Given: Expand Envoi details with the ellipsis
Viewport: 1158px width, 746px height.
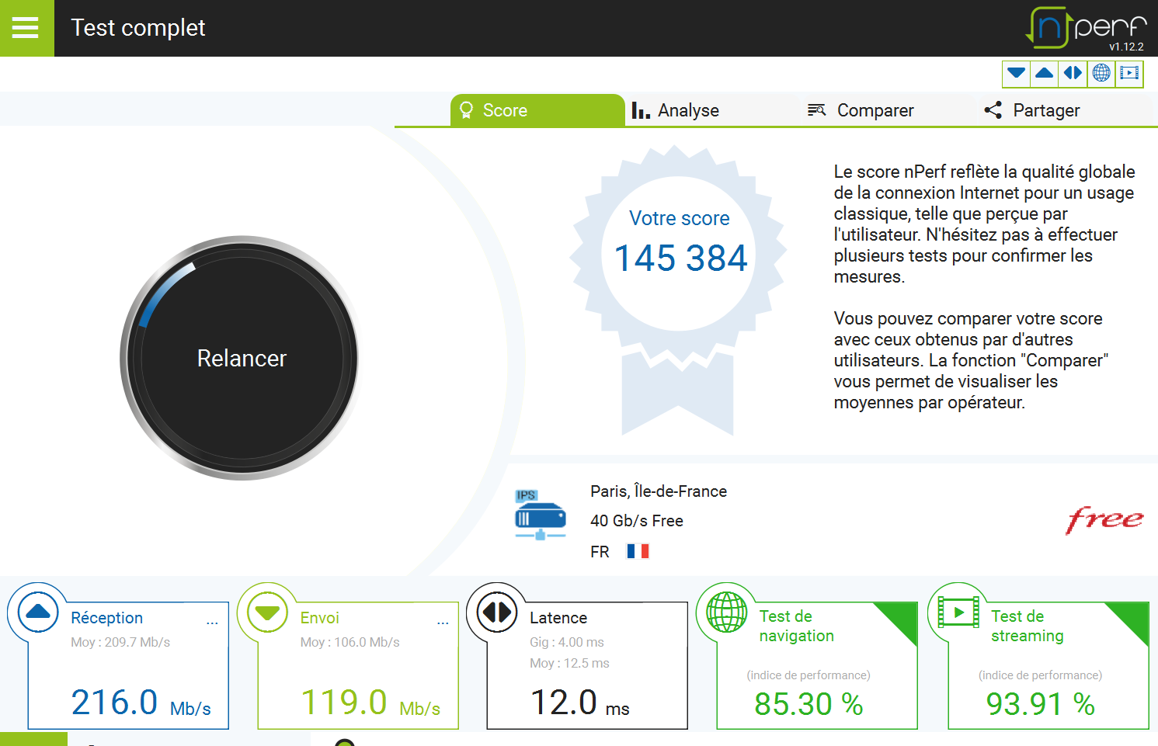Looking at the screenshot, I should (x=443, y=622).
